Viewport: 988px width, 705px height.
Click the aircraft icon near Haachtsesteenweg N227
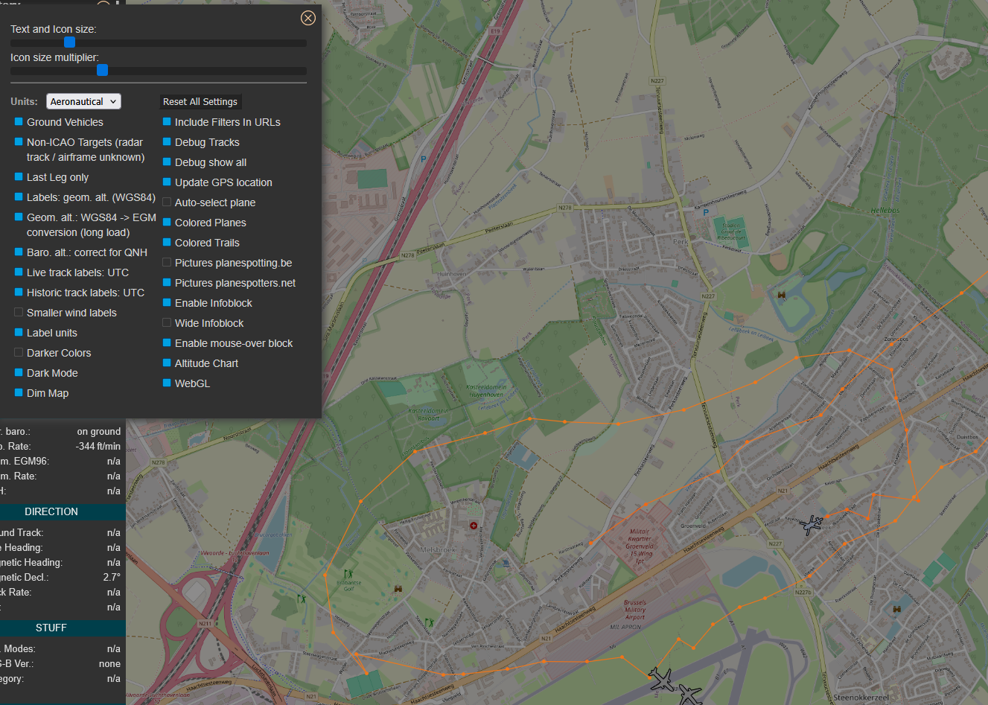pyautogui.click(x=811, y=524)
